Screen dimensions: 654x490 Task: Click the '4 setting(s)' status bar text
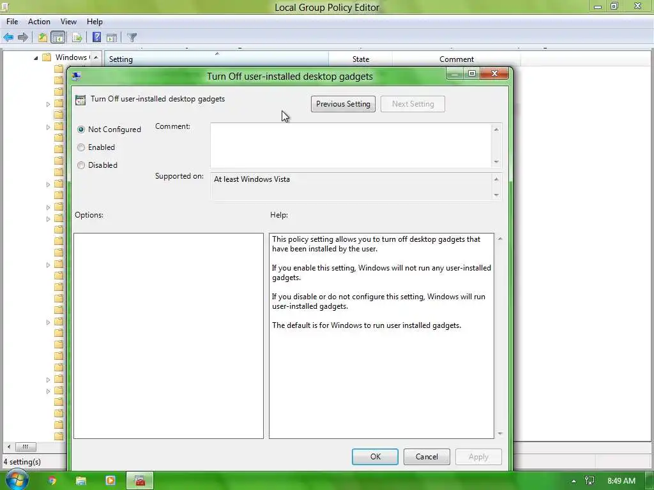click(x=22, y=462)
